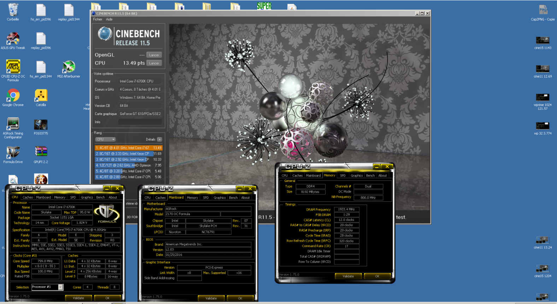The height and width of the screenshot is (304, 557).
Task: Open the Aide menu in Cinebench
Action: point(109,19)
